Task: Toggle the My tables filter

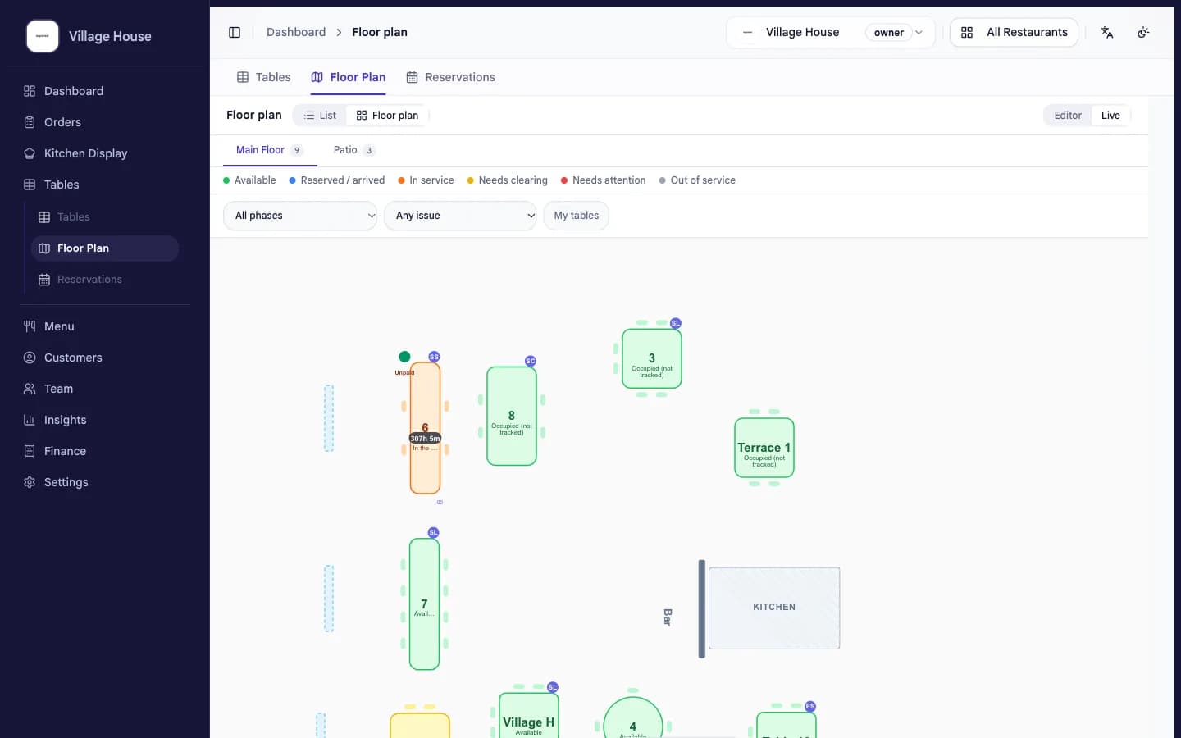Action: pyautogui.click(x=576, y=216)
